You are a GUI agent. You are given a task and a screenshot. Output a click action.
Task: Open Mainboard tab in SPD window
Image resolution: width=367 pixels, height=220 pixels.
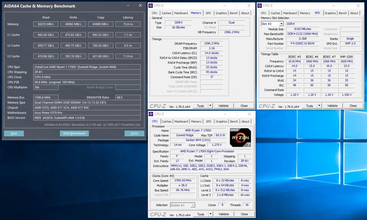(x=290, y=13)
